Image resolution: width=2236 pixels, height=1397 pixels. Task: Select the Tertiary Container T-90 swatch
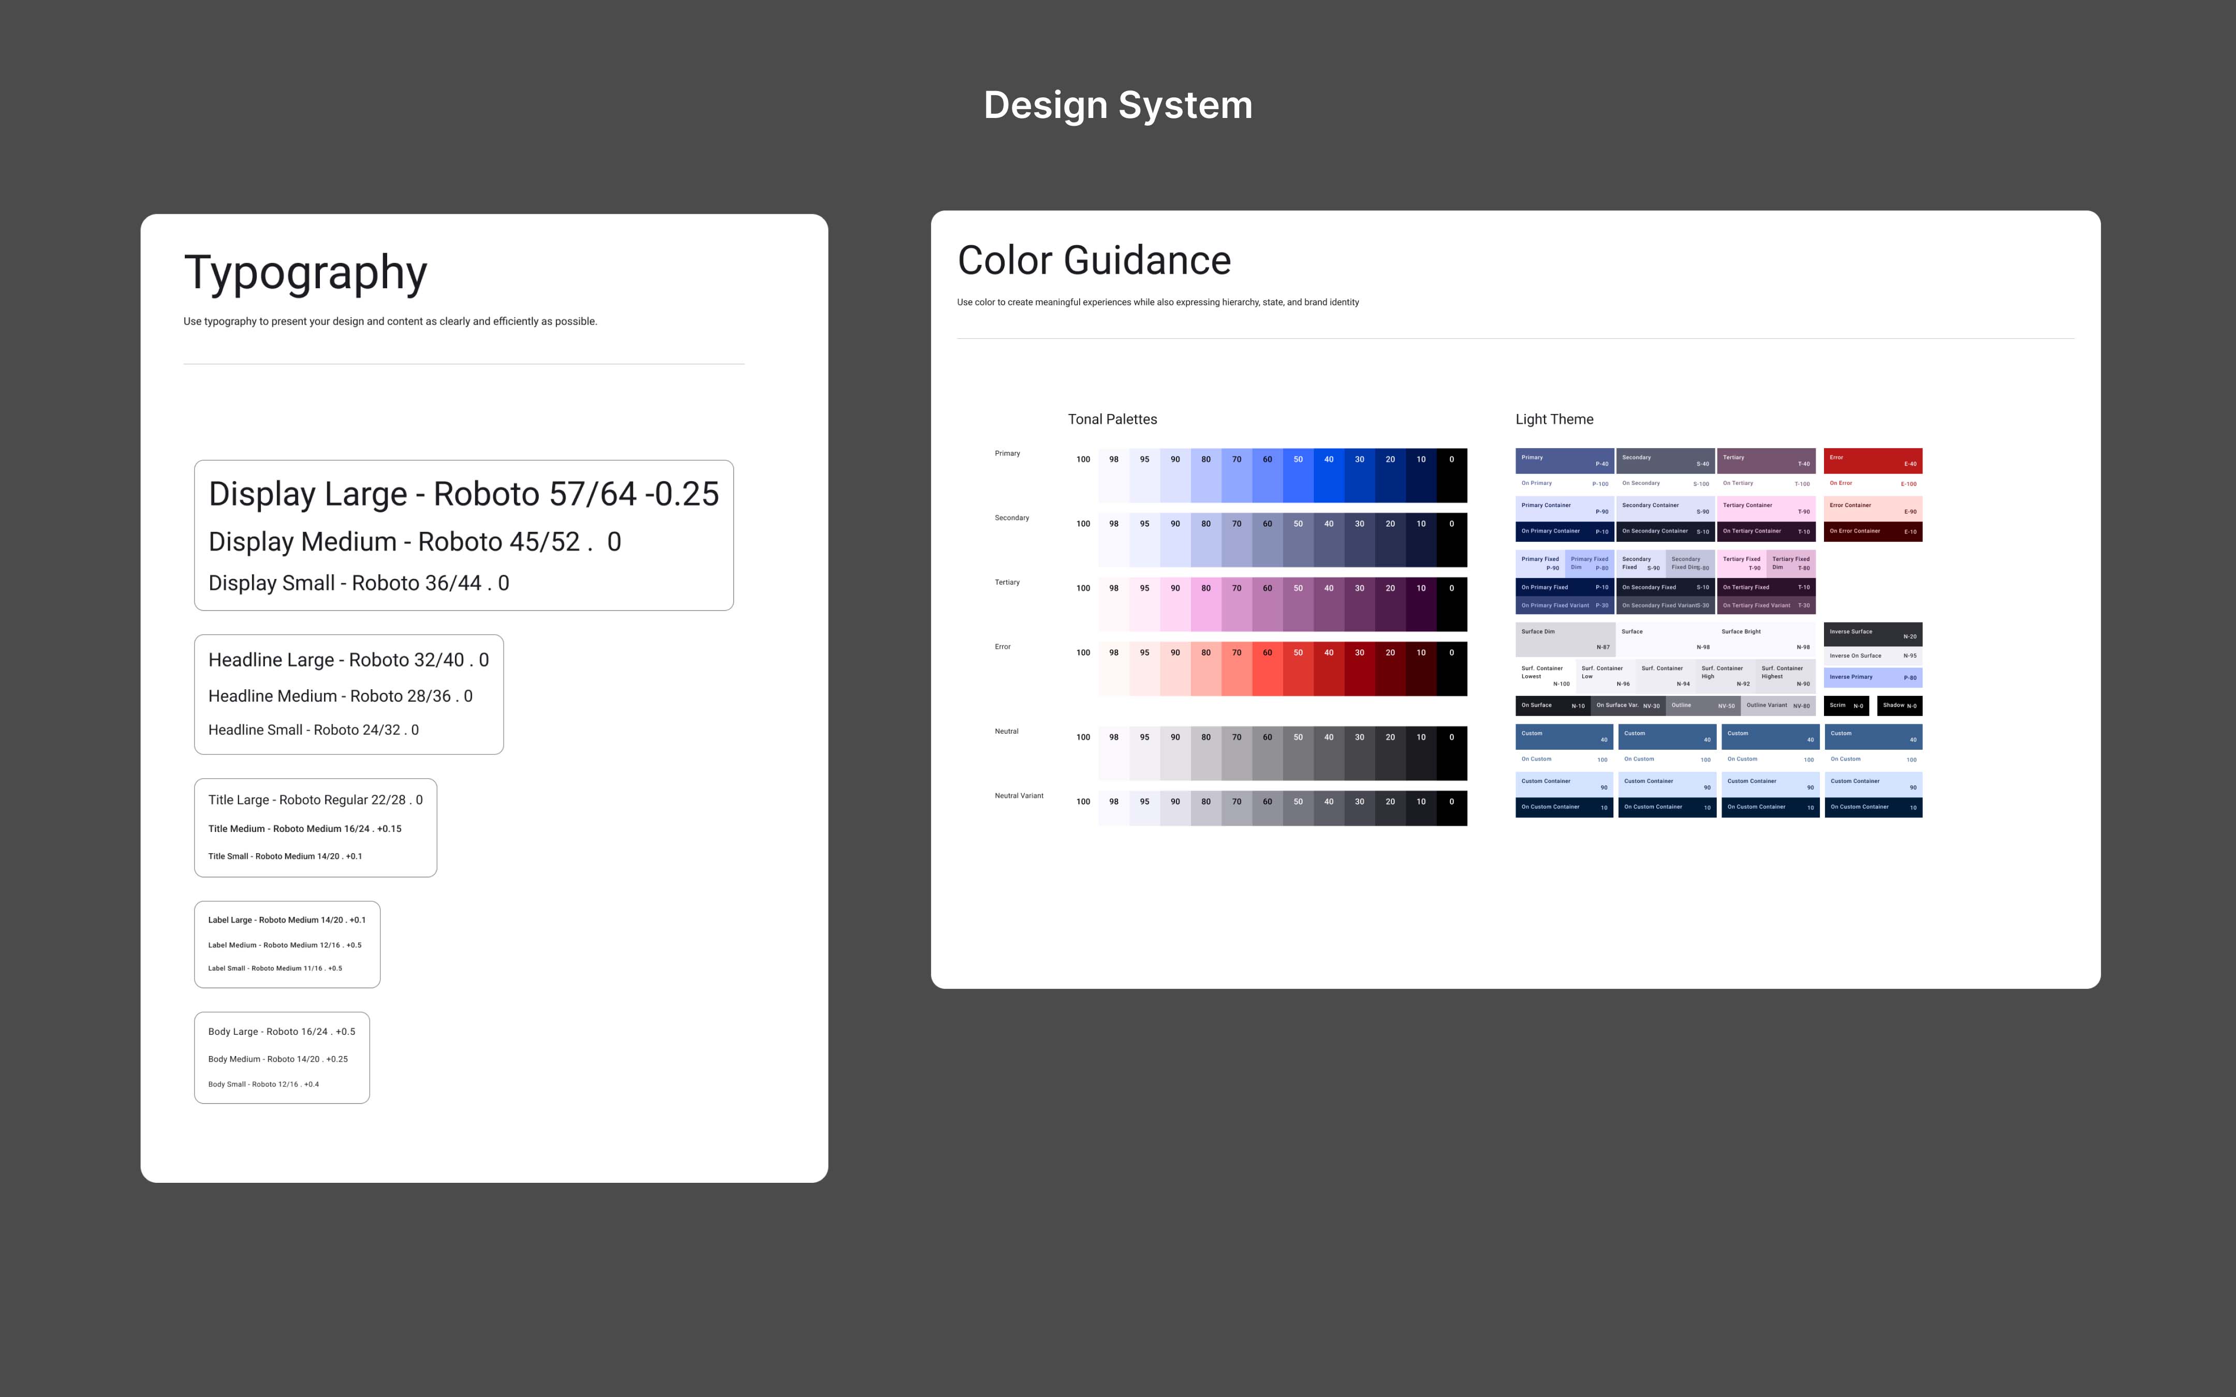coord(1766,508)
